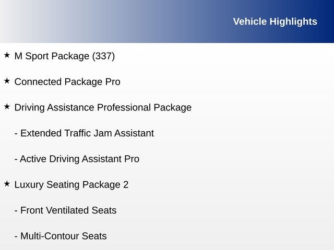334x250 pixels.
Task: Click the Luxury Seating Package 2 entry
Action: [x=71, y=185]
